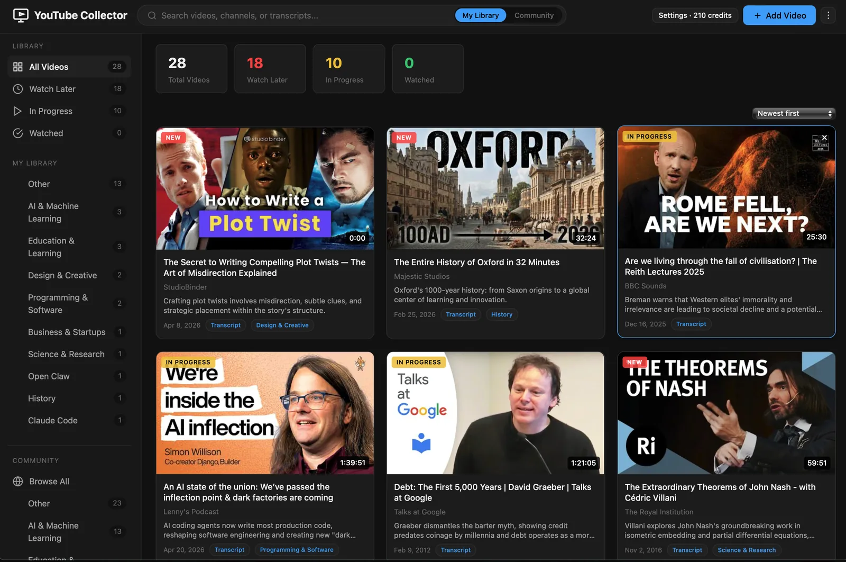Switch to Community search mode
Image resolution: width=846 pixels, height=562 pixels.
[x=534, y=15]
